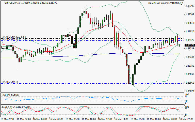
Task: Click price axis value 1.39055
Action: tap(190, 74)
